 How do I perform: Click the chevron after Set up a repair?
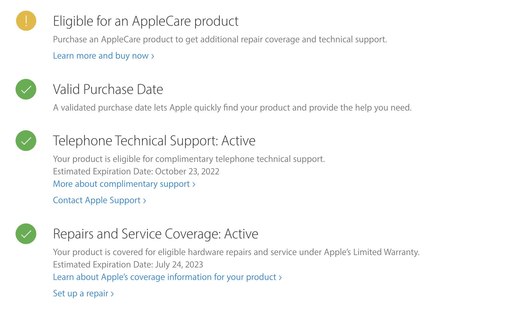point(112,294)
